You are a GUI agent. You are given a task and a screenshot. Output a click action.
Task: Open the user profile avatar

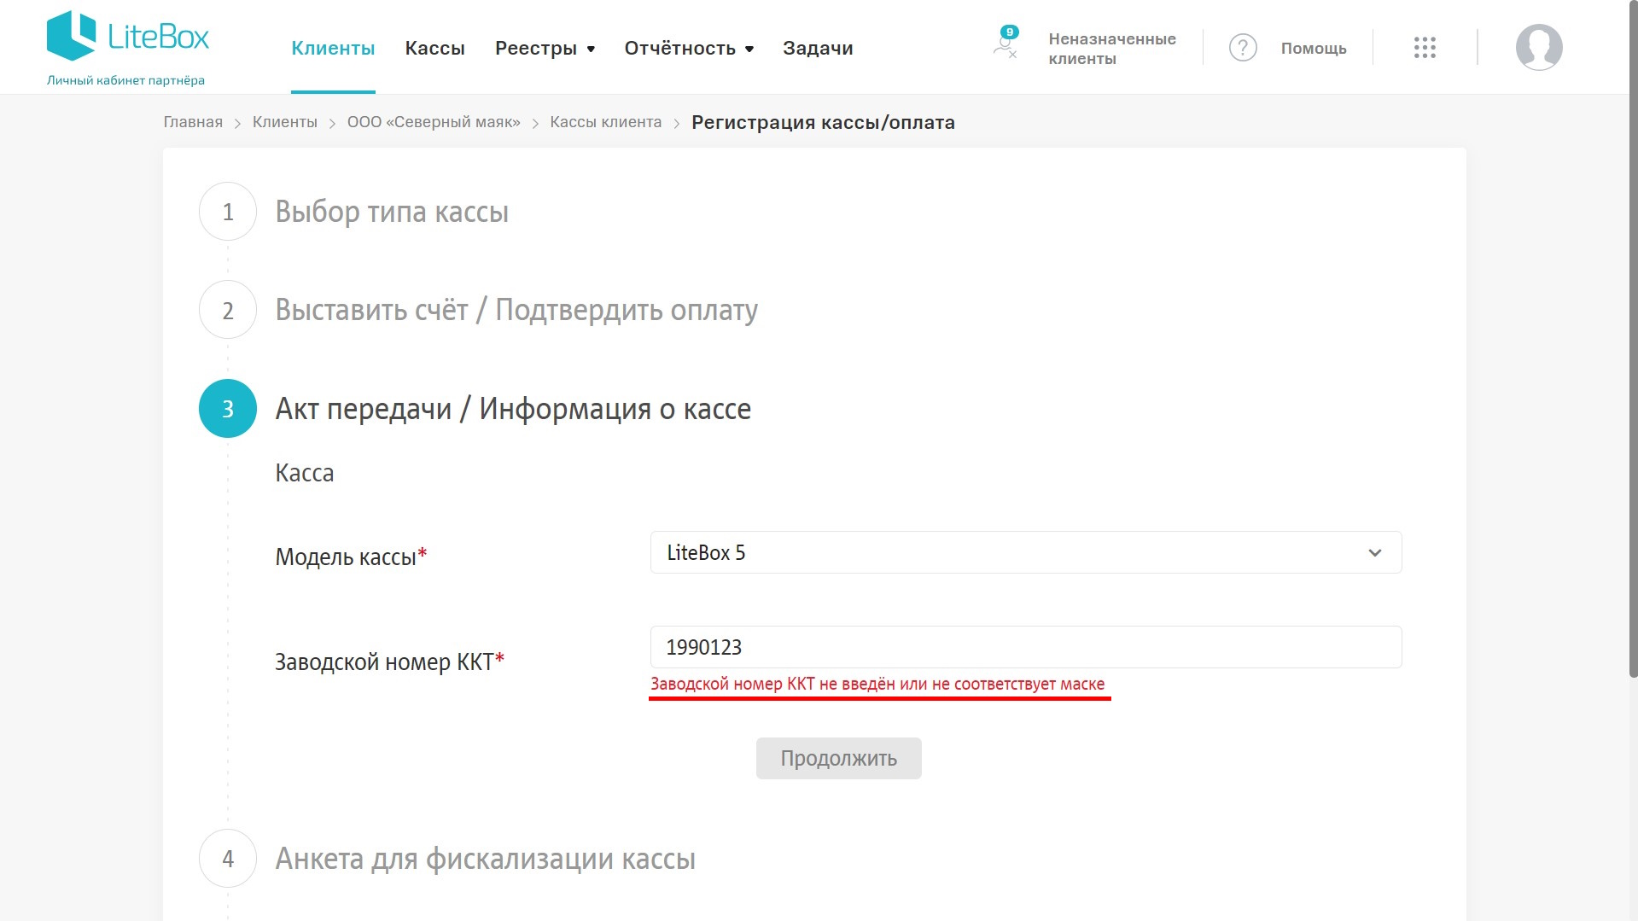tap(1539, 47)
